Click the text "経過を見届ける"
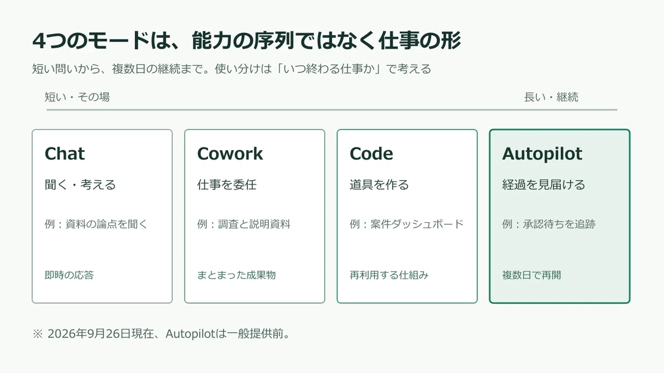 tap(543, 185)
